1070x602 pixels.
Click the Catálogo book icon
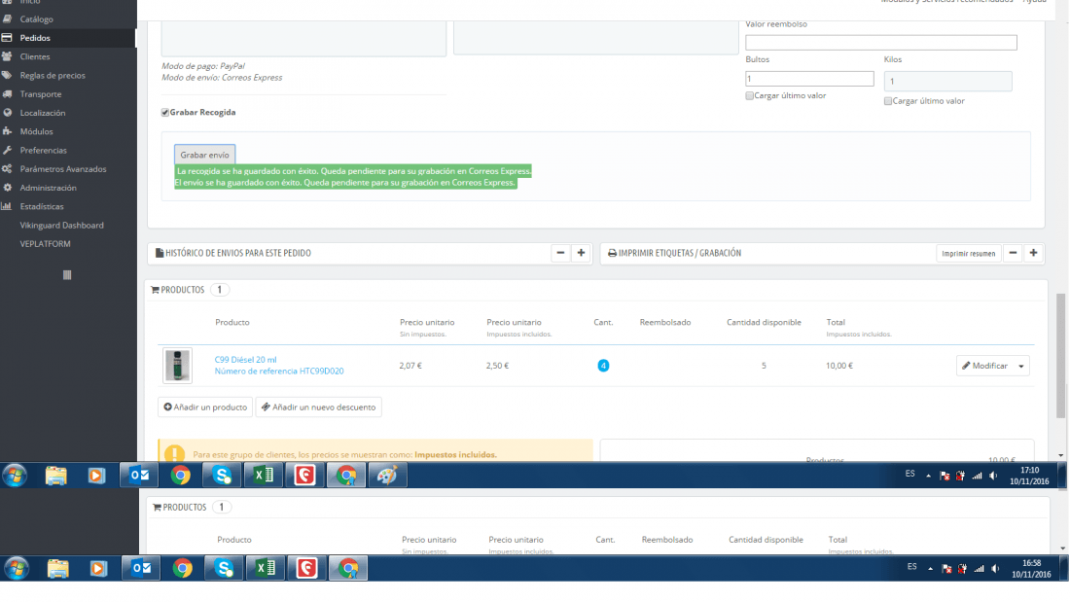pyautogui.click(x=7, y=19)
